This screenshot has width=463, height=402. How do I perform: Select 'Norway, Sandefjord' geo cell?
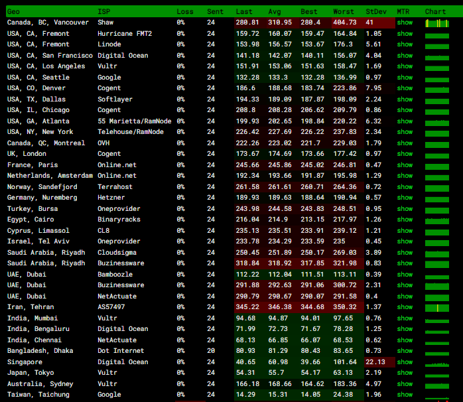point(42,186)
